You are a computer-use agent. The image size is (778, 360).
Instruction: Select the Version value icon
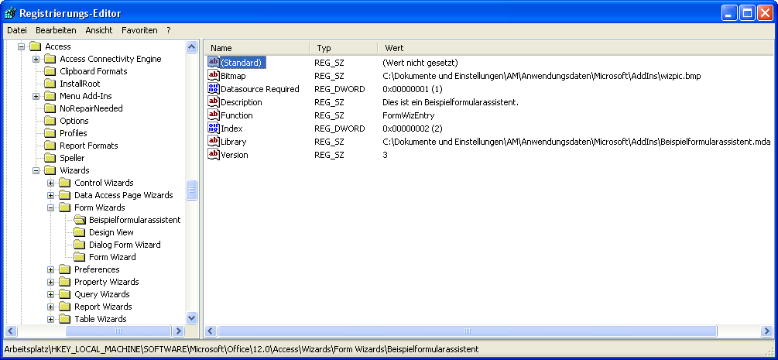point(214,154)
